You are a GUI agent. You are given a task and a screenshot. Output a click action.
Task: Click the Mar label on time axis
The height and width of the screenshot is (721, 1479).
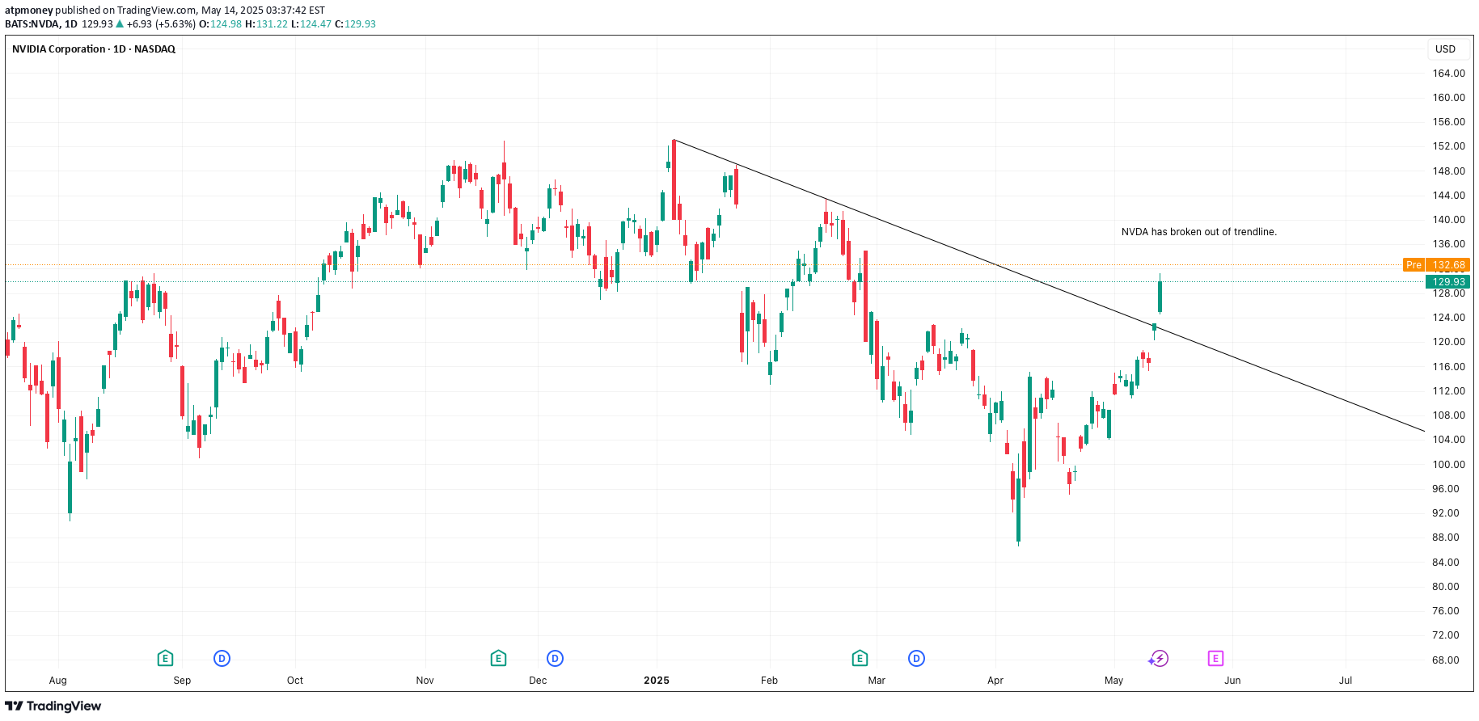(877, 681)
